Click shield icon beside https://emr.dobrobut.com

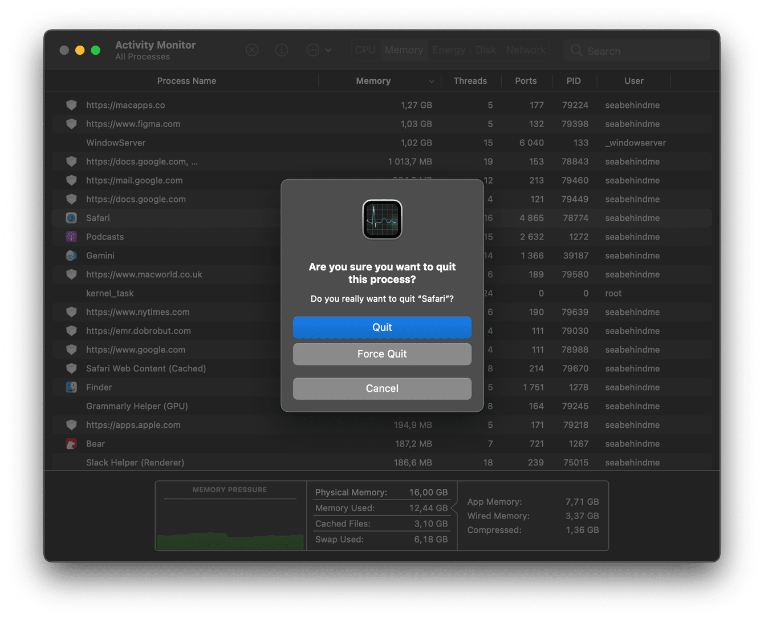(71, 331)
